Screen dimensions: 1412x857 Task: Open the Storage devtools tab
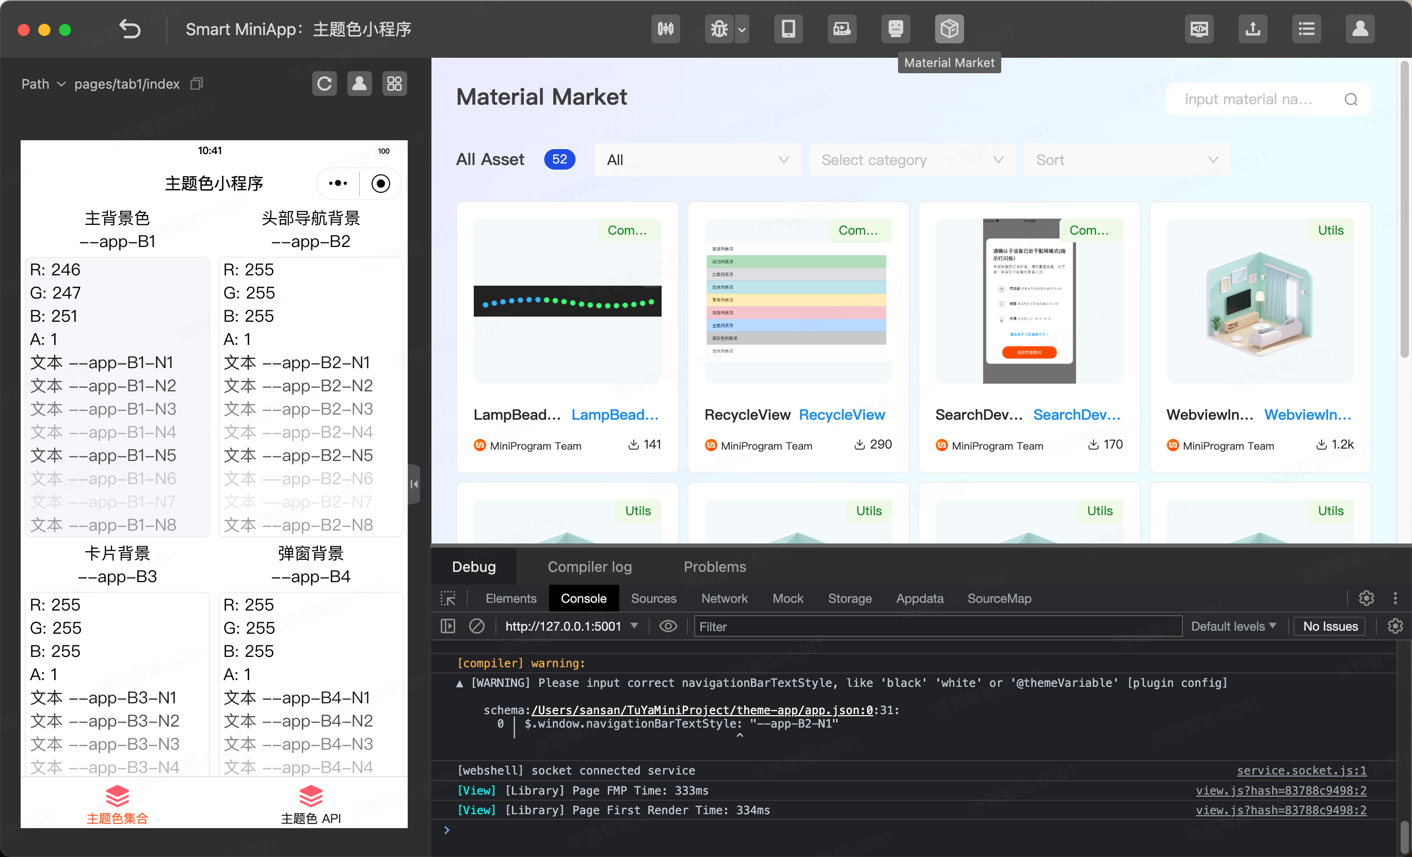[x=850, y=598]
